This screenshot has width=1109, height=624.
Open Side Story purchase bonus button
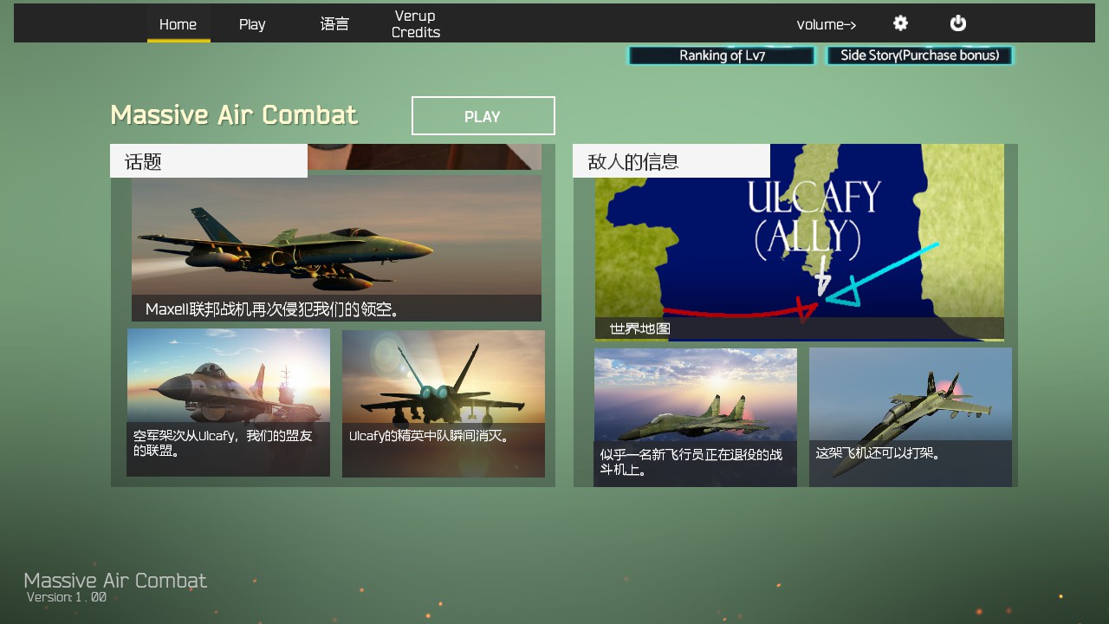click(919, 55)
